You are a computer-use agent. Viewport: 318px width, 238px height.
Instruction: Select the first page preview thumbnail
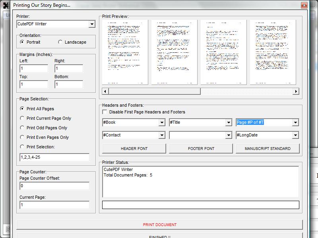pos(125,52)
